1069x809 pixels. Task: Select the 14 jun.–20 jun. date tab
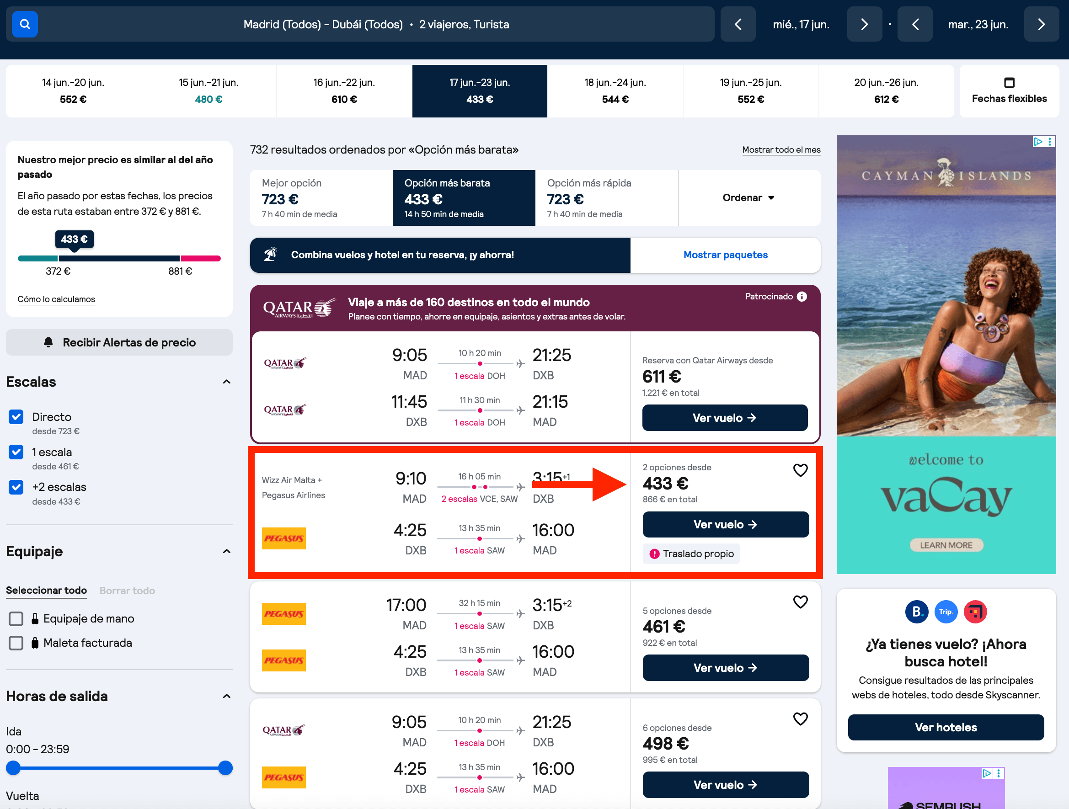pyautogui.click(x=73, y=91)
